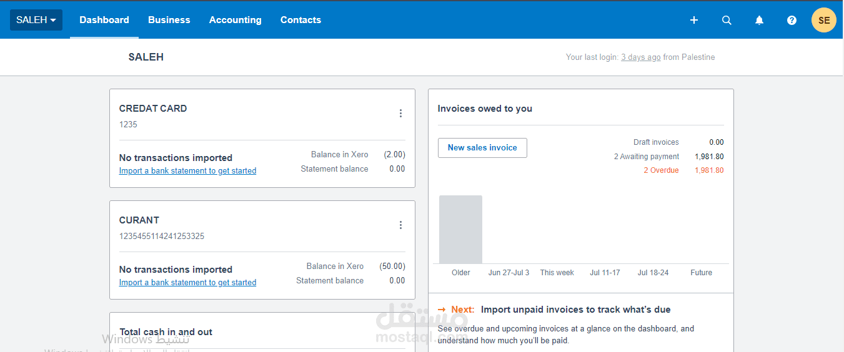
Task: Click import bank statement link under CURANT
Action: pyautogui.click(x=187, y=283)
